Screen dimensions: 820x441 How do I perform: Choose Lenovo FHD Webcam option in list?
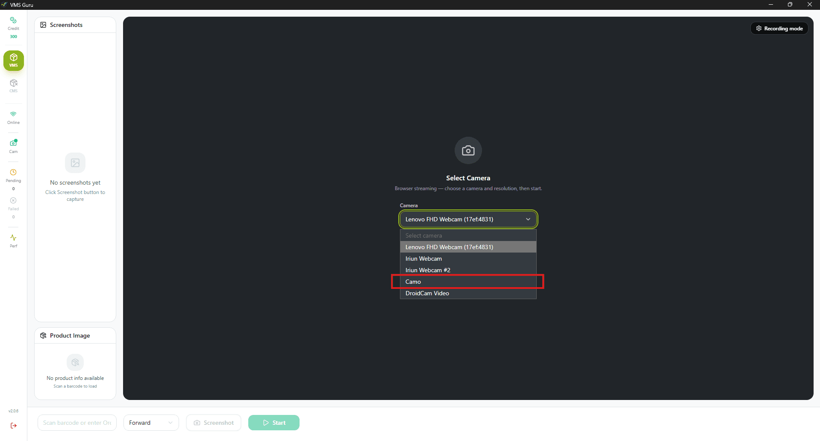[x=468, y=247]
